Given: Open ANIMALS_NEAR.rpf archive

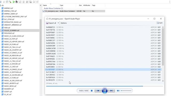Looking at the screenshot, I should point(11,14).
